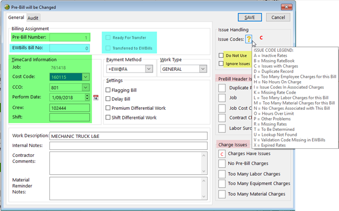
Task: Toggle the Ignore Issues checkbox
Action: click(x=221, y=63)
